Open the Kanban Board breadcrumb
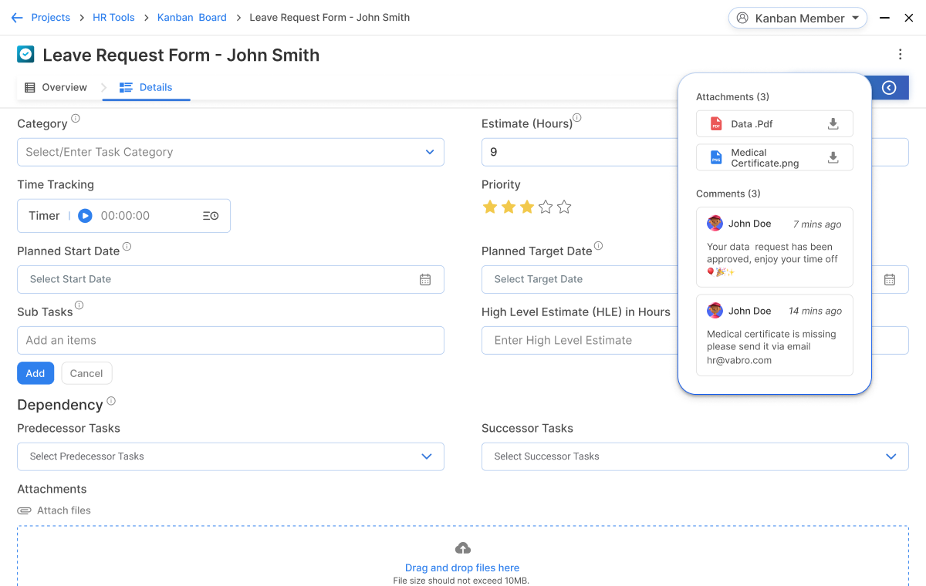 [x=191, y=17]
